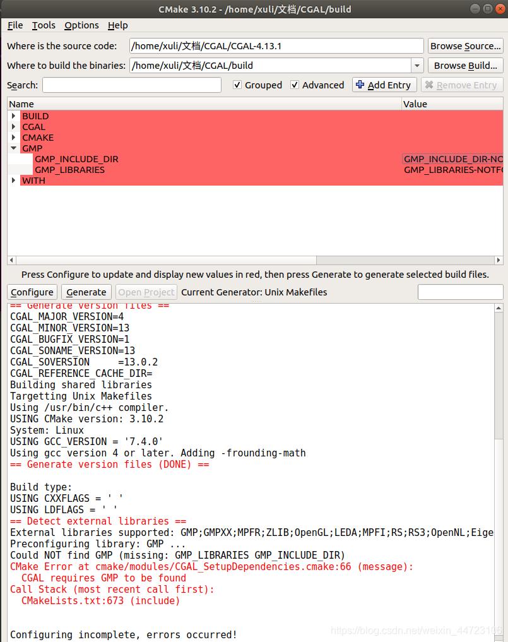Click the 'Configuring incomplete, errors occurred!' line
This screenshot has height=642, width=508.
click(x=123, y=634)
